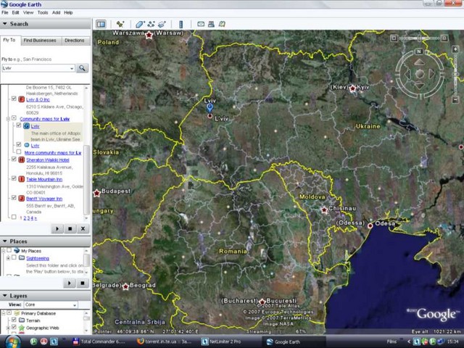Viewport: 464px width, 348px height.
Task: Click the red I marker for Table Mountain Inn
Action: (21, 179)
